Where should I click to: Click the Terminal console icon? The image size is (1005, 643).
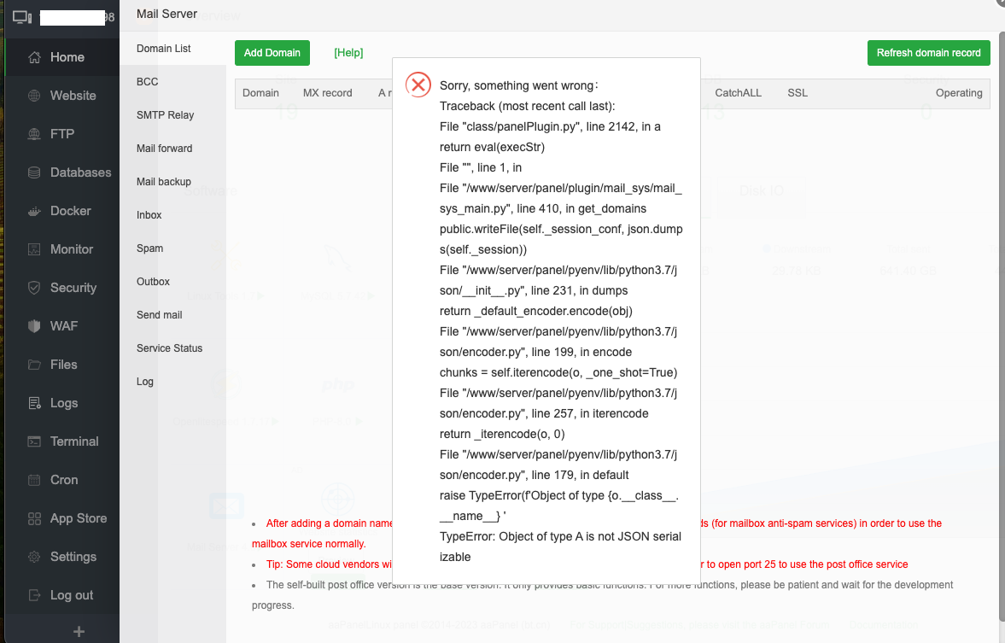[34, 441]
